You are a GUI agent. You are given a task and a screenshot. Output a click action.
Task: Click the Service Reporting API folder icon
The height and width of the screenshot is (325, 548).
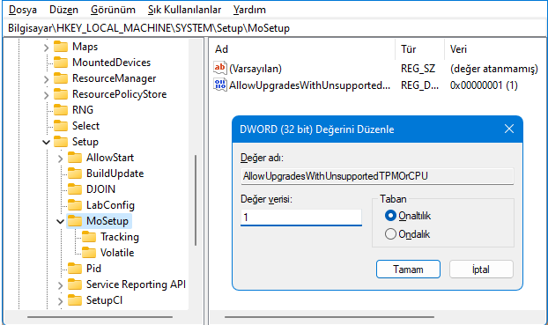tap(75, 284)
